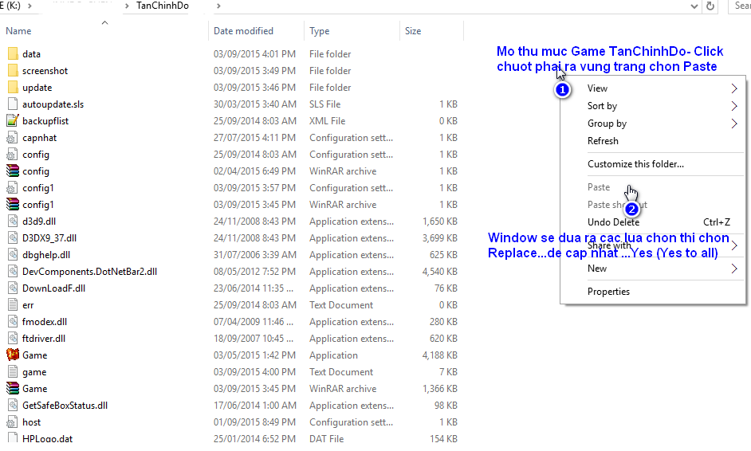This screenshot has height=451, width=751.
Task: Select the dbghelp.dll file icon
Action: pyautogui.click(x=13, y=255)
